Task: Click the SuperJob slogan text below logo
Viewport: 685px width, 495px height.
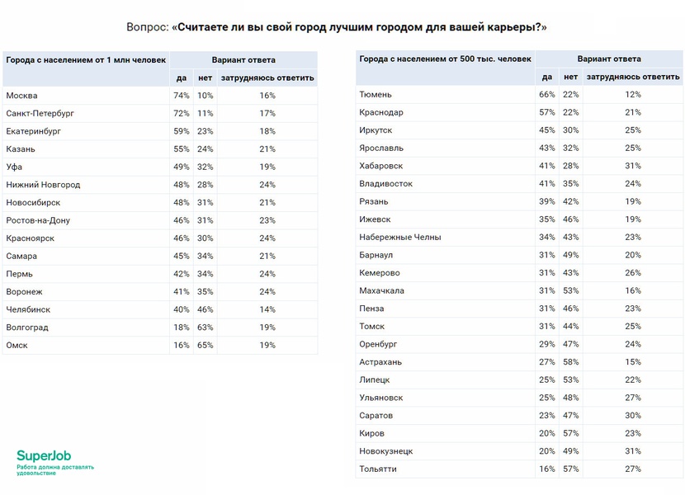Action: [55, 469]
